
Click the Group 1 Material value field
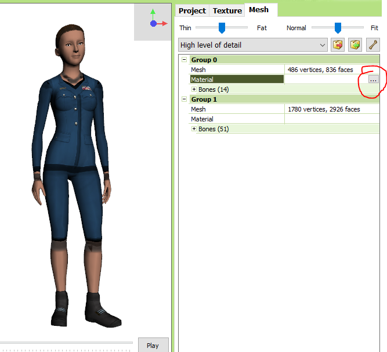coord(332,119)
